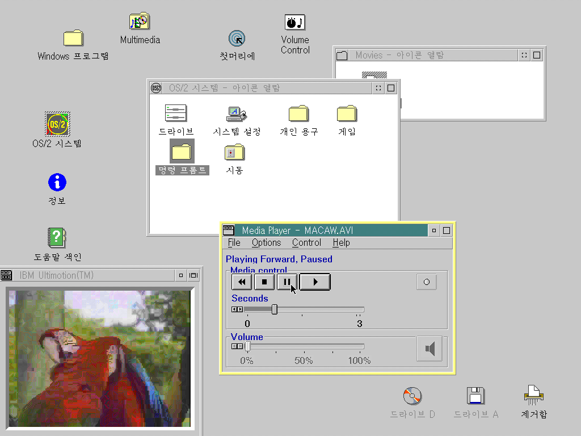Open the 정보 information icon
Screen dimensions: 581x436
[x=57, y=182]
